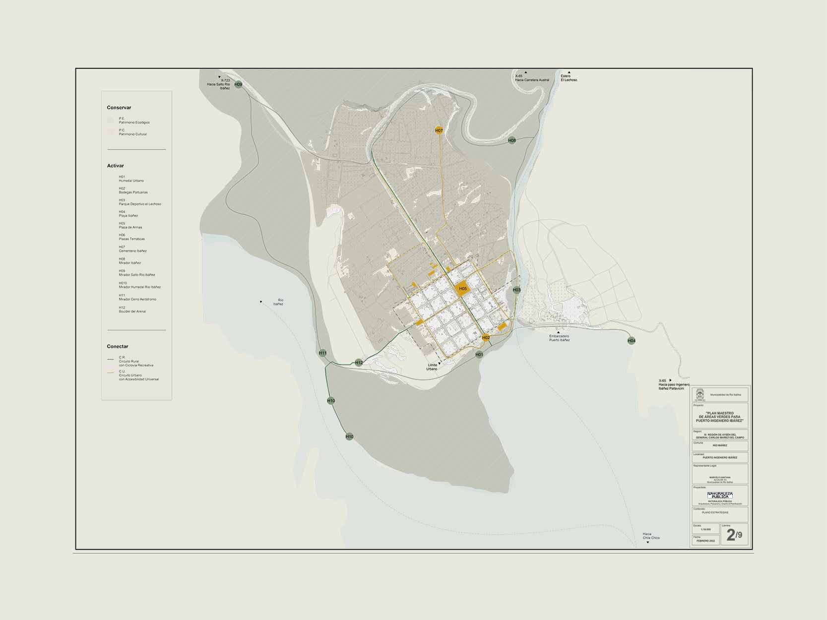Select the H01 Humedal Urbano map marker
The width and height of the screenshot is (827, 620).
pos(479,355)
